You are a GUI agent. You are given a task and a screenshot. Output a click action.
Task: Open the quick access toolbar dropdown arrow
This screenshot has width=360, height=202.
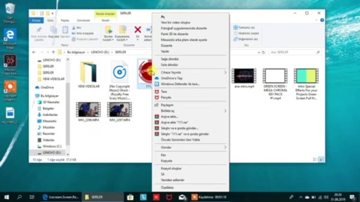(x=53, y=13)
